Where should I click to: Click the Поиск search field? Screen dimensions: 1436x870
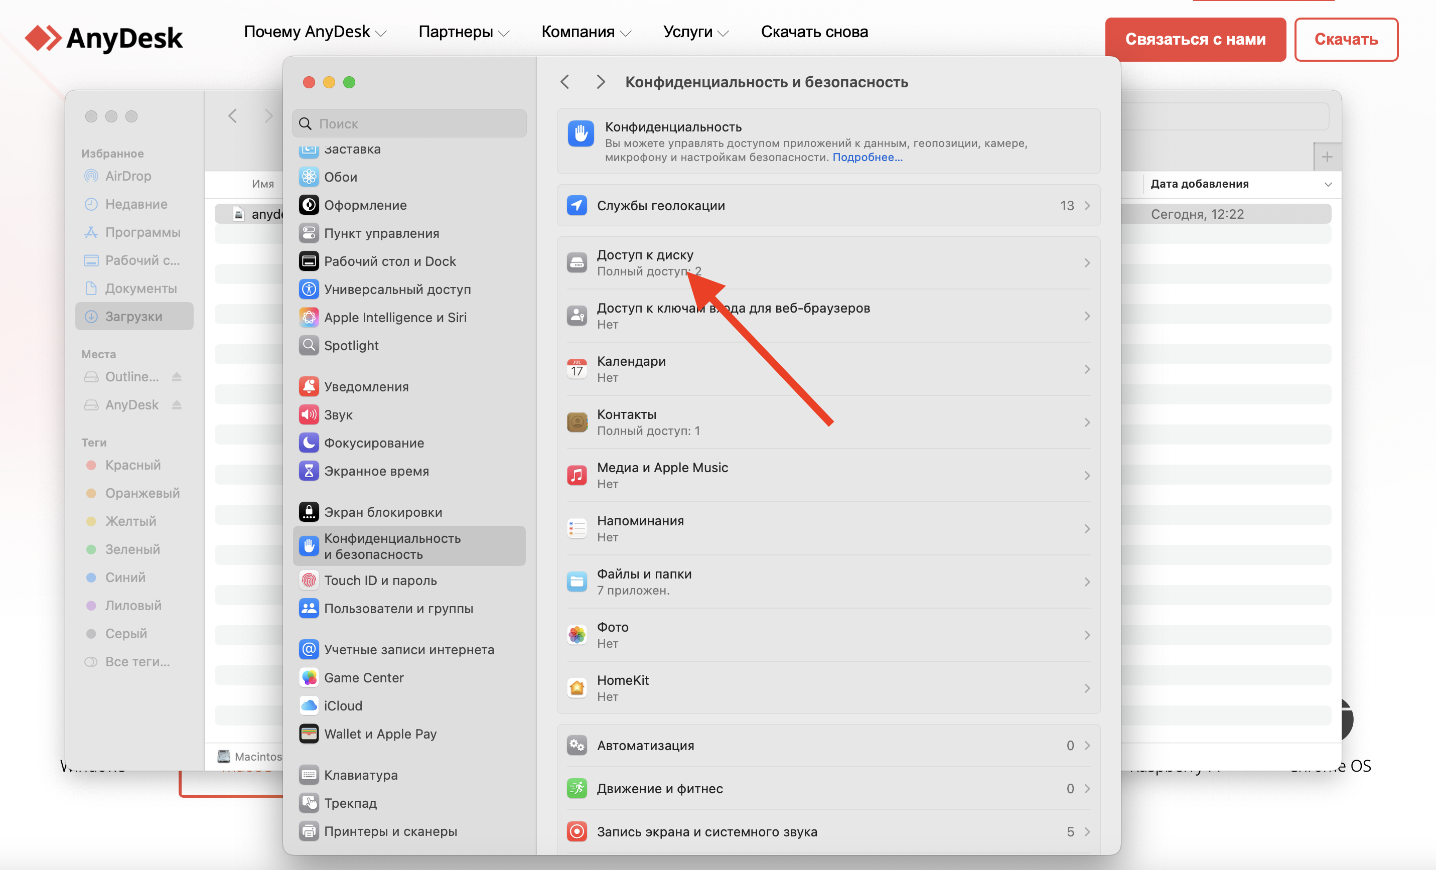pos(409,123)
